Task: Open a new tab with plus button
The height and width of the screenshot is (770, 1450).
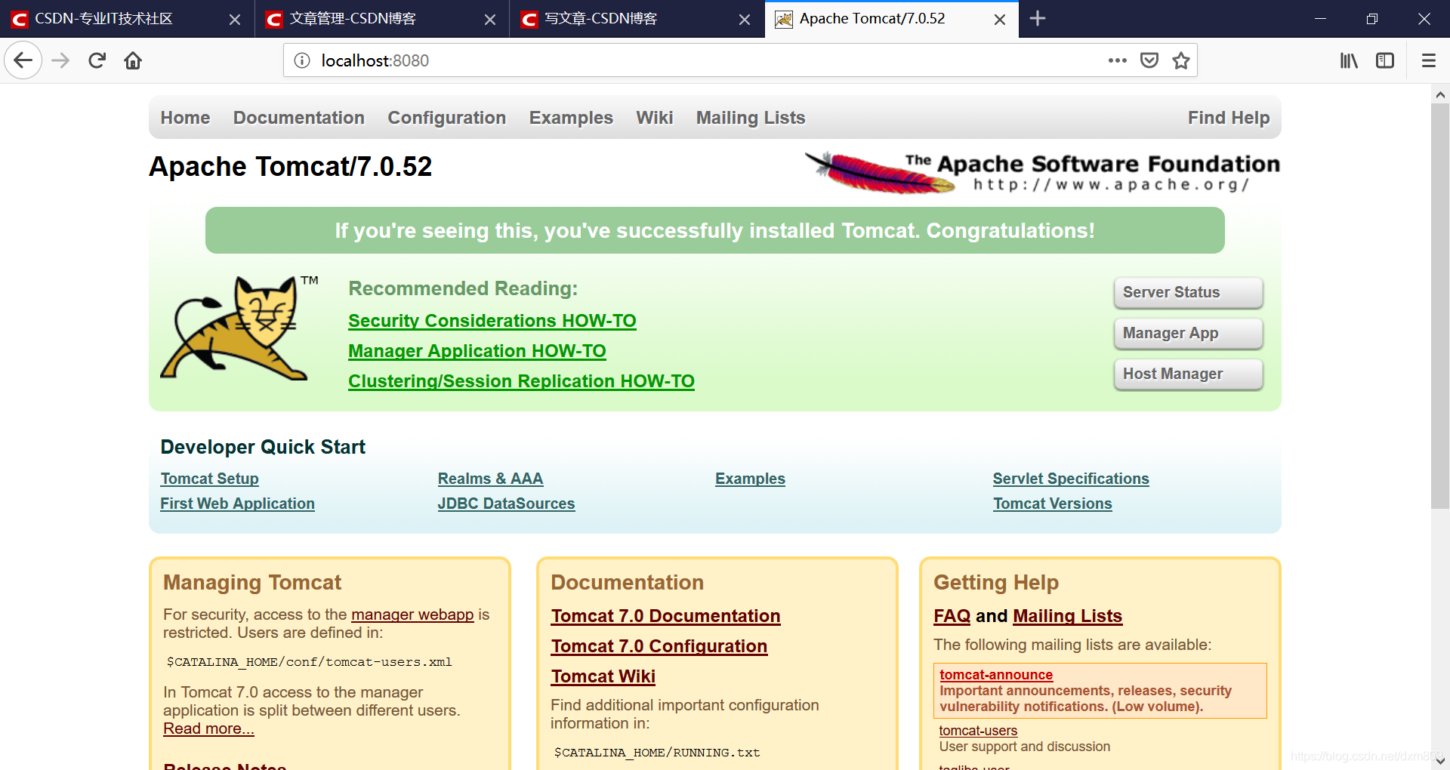Action: (x=1038, y=18)
